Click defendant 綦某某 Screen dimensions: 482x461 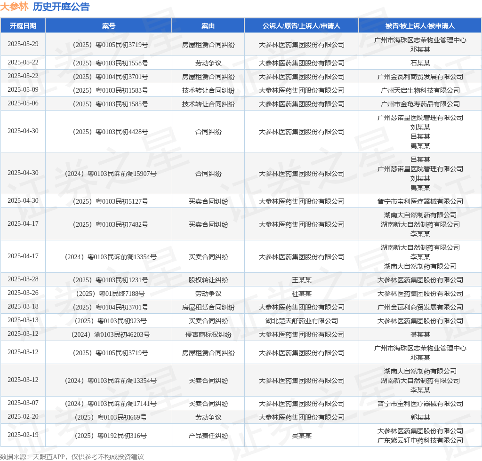(x=420, y=334)
